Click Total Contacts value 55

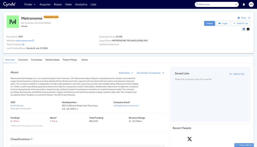[23, 44]
